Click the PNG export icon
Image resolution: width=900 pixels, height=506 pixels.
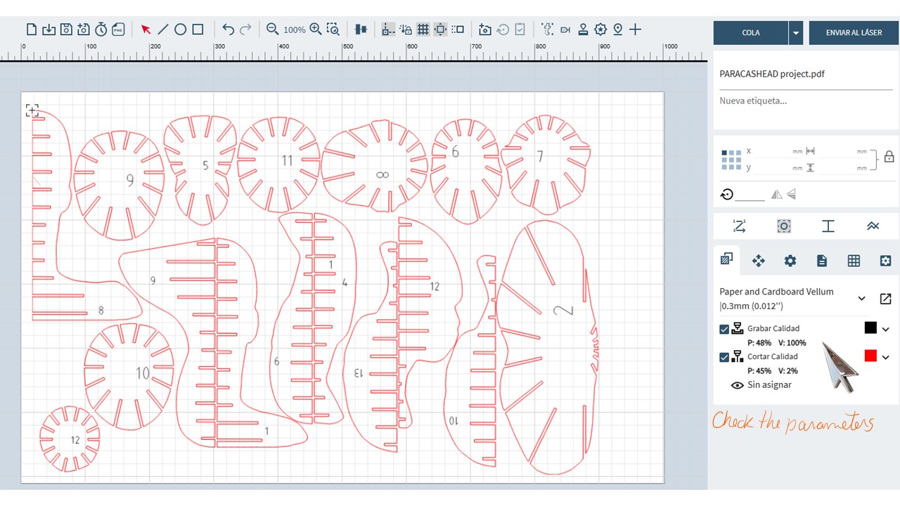(x=118, y=30)
